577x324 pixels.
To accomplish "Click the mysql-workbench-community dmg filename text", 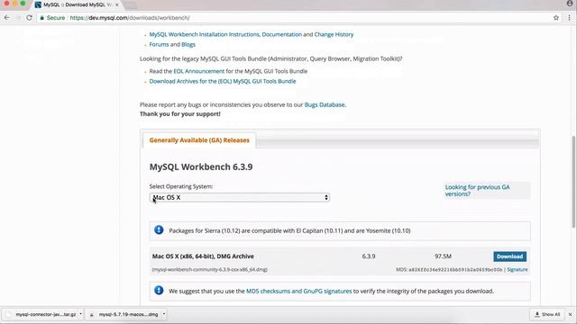I will [210, 270].
